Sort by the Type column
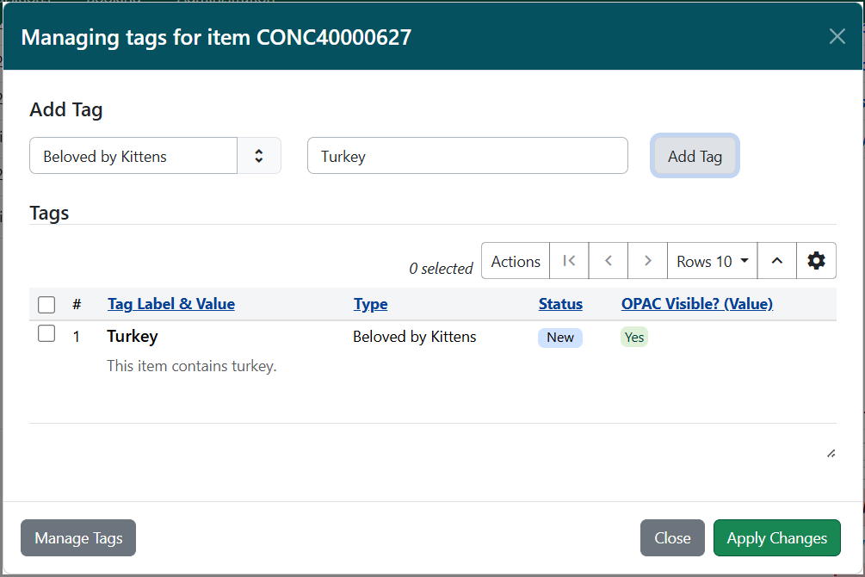 coord(370,303)
